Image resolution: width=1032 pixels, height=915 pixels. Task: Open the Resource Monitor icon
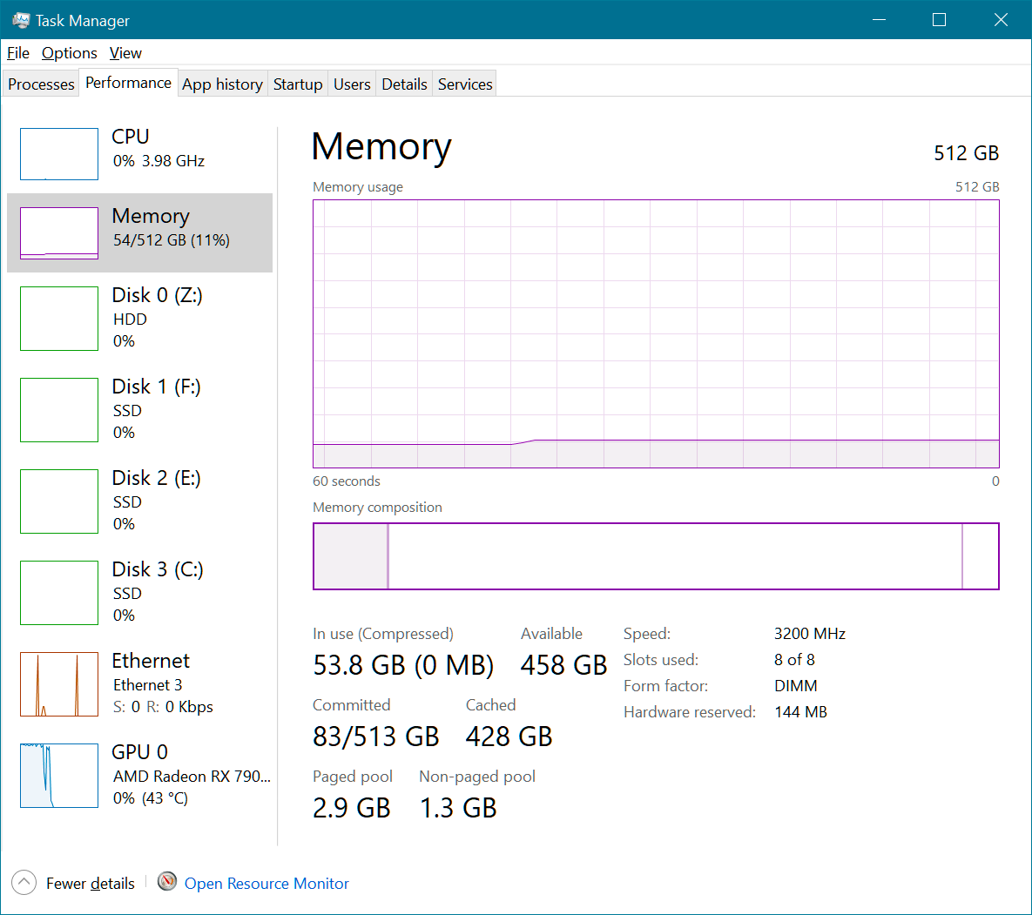[x=166, y=882]
